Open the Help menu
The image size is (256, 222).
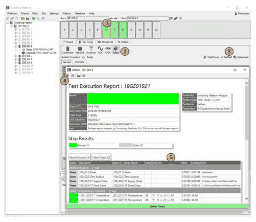[x=92, y=13]
